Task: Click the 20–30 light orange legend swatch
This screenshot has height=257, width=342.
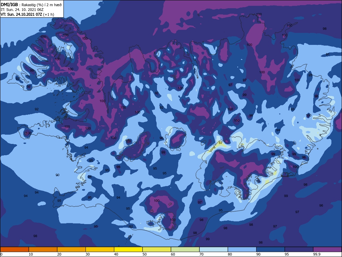Action: click(x=71, y=249)
